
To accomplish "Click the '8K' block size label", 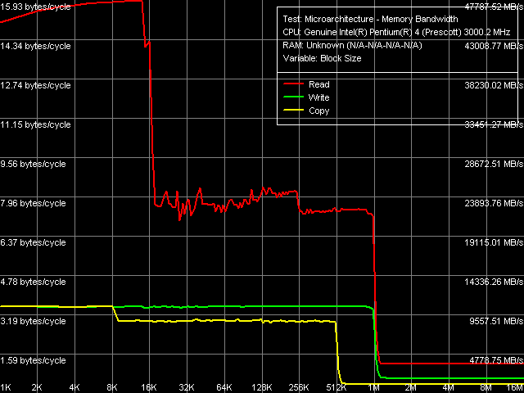I will [x=112, y=388].
